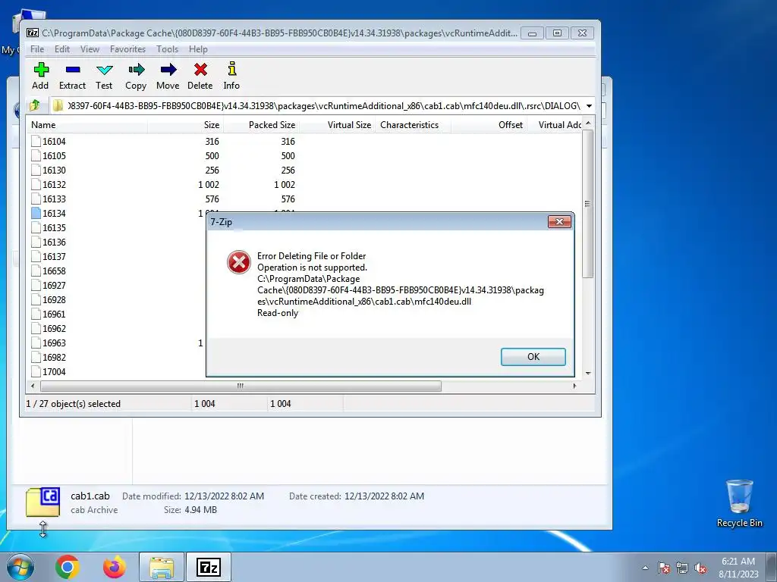The width and height of the screenshot is (777, 582).
Task: Click the red Delete toolbar icon
Action: click(x=200, y=70)
